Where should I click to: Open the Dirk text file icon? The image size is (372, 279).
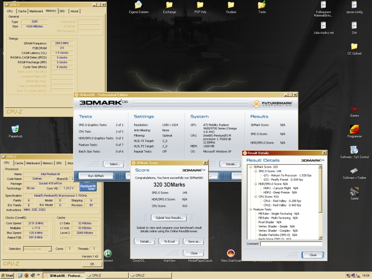pyautogui.click(x=354, y=28)
